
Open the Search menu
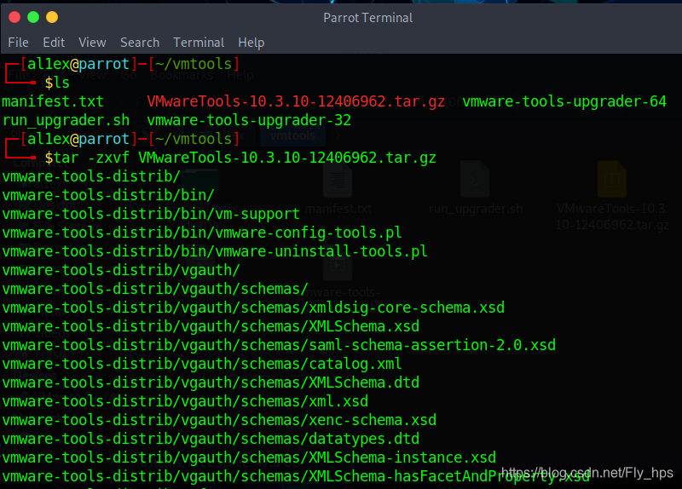140,43
